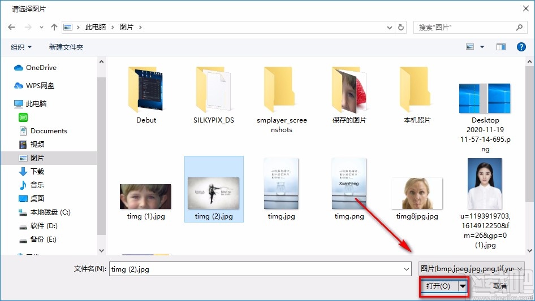Click 此电脑 in the address breadcrumb
The image size is (535, 301).
(96, 27)
